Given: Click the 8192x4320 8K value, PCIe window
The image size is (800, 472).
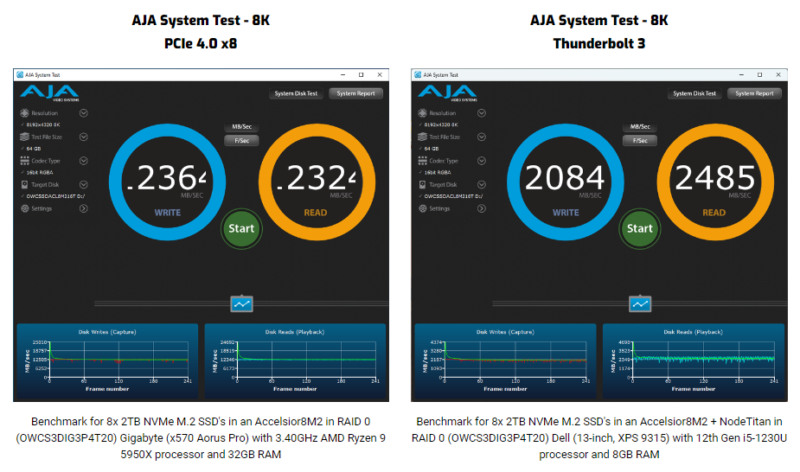Looking at the screenshot, I should pos(43,124).
